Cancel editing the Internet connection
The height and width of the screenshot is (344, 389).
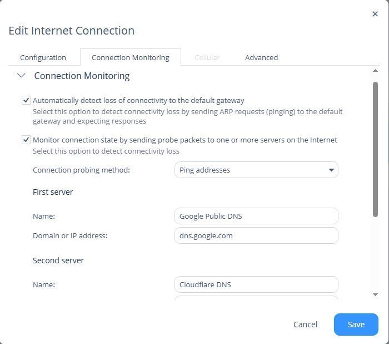pyautogui.click(x=305, y=325)
